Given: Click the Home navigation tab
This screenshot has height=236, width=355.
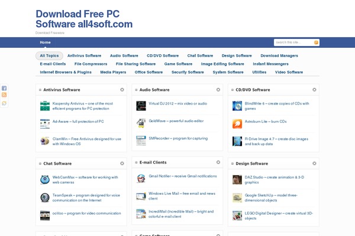Looking at the screenshot, I should click(46, 42).
